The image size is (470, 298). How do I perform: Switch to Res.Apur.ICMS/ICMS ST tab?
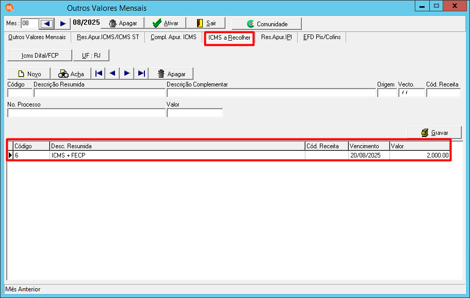pyautogui.click(x=108, y=37)
